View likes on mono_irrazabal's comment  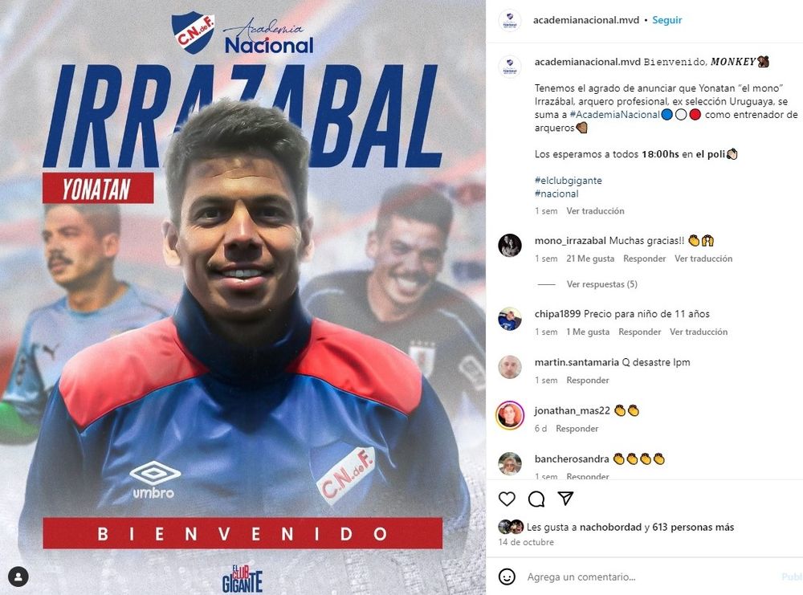coord(590,259)
